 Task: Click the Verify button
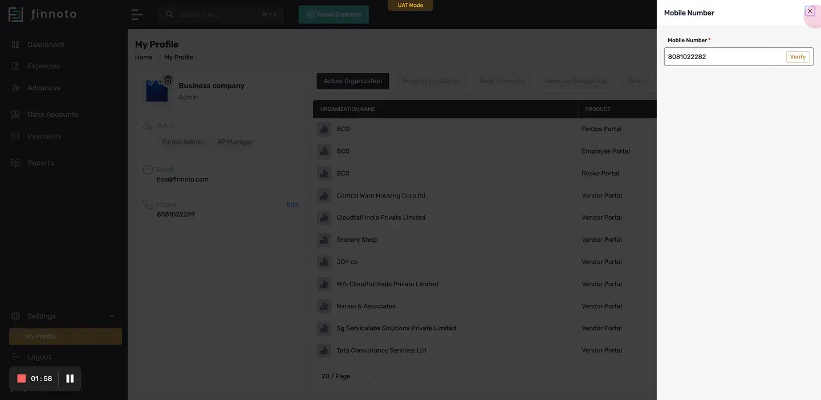click(798, 57)
